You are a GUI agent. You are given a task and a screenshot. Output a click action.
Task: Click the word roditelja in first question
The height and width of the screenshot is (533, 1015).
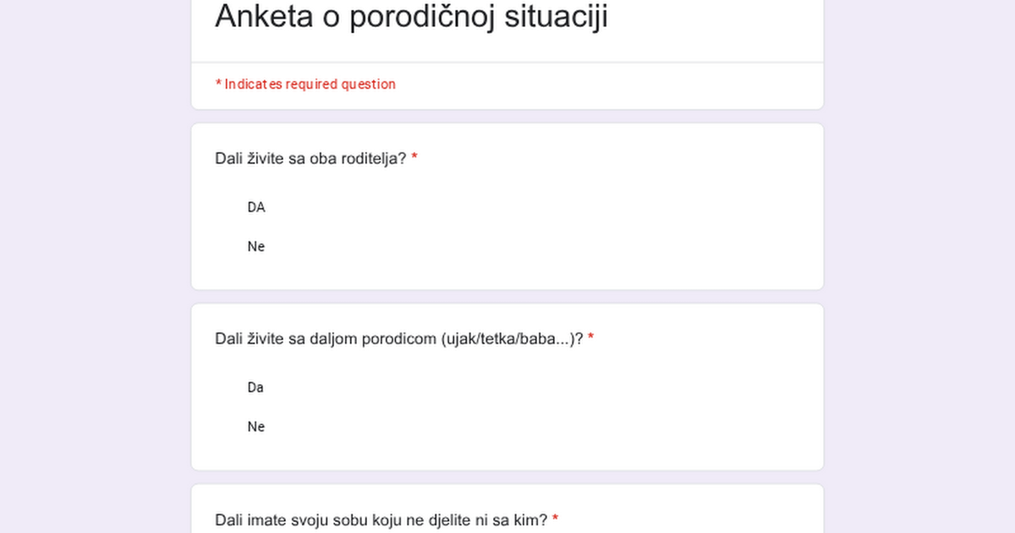click(373, 159)
